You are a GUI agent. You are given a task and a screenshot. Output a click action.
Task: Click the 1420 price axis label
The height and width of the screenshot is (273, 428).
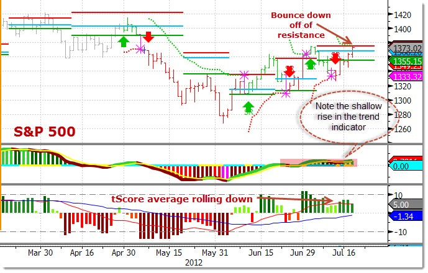pyautogui.click(x=403, y=15)
